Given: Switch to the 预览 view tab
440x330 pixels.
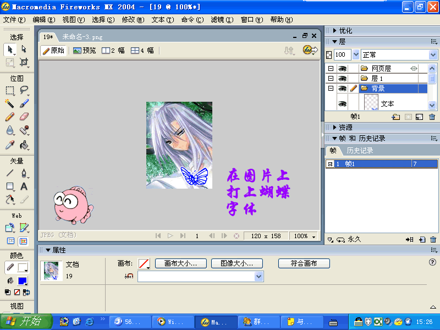Looking at the screenshot, I should [85, 51].
